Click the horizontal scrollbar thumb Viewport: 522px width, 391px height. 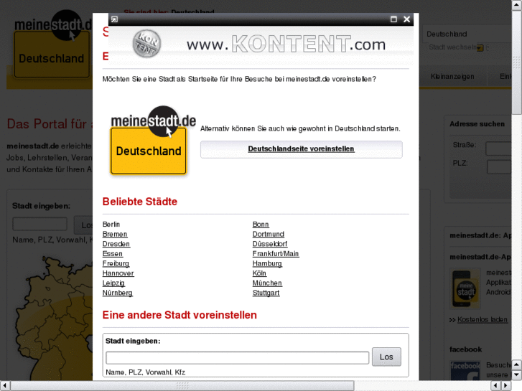pyautogui.click(x=182, y=386)
